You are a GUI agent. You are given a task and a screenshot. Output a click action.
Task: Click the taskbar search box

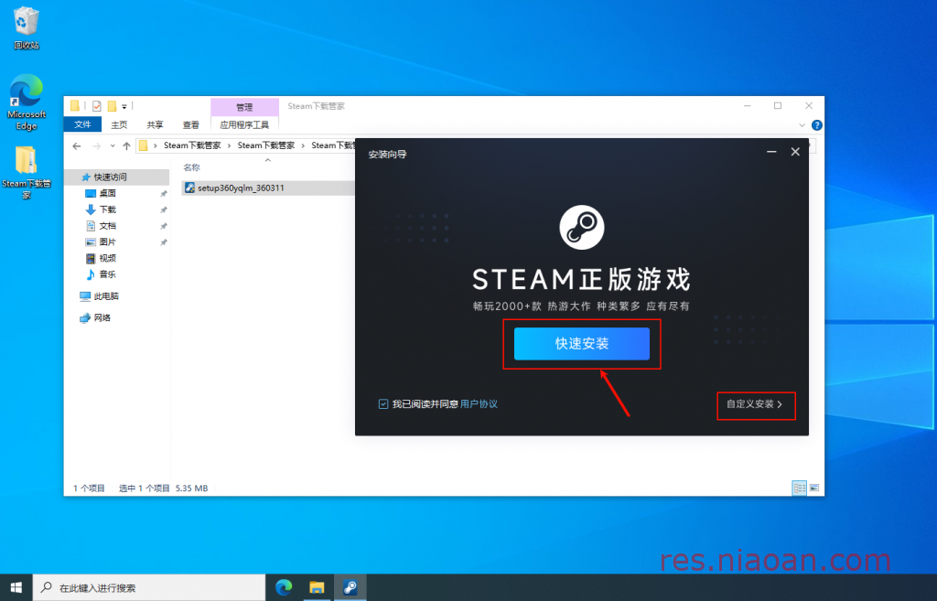click(149, 588)
